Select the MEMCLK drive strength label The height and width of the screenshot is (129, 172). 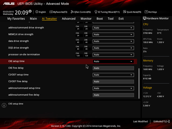[21, 34]
